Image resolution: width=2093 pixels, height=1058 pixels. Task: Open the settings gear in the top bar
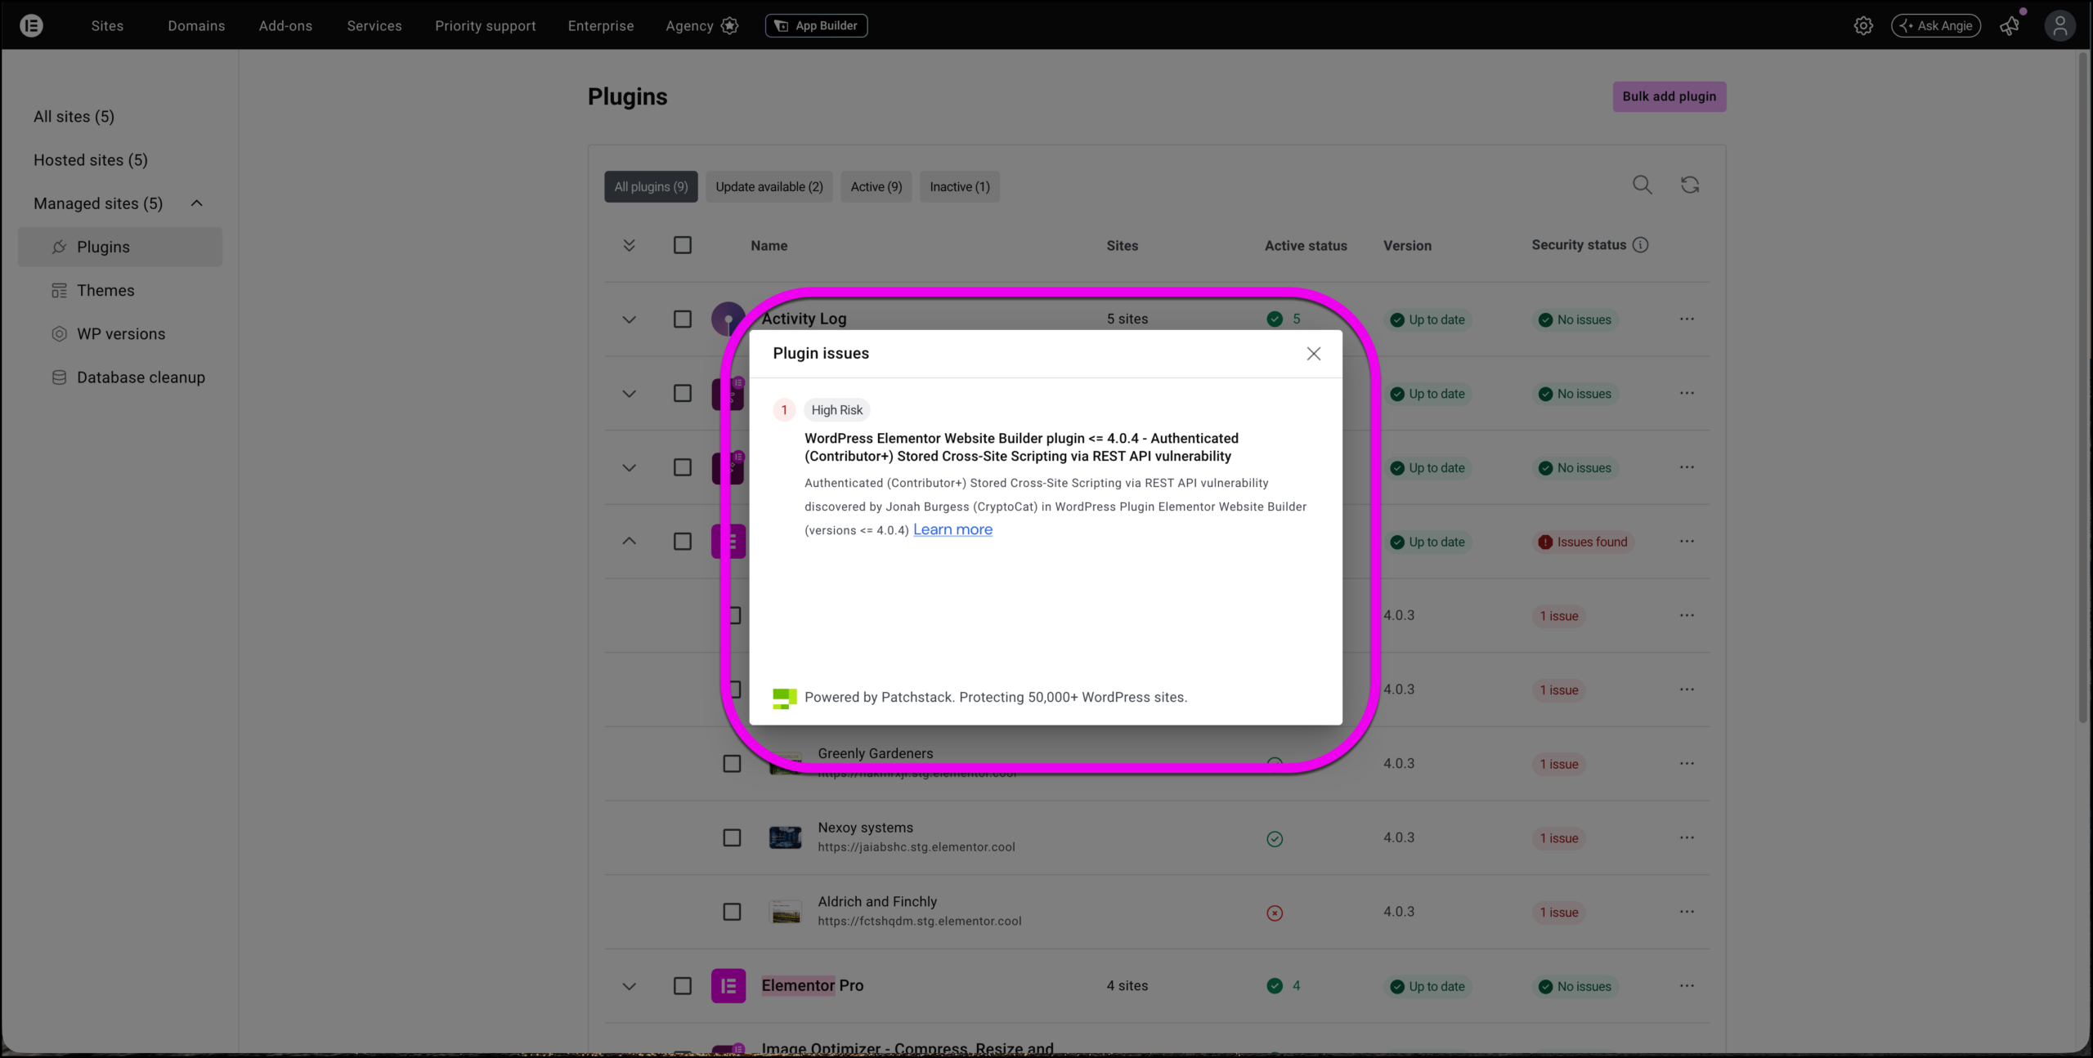click(x=1863, y=25)
